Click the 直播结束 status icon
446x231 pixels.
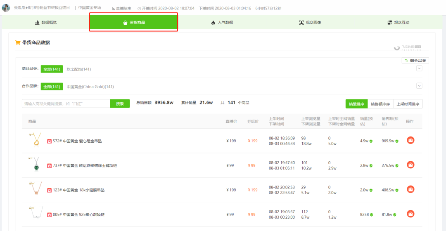point(113,9)
